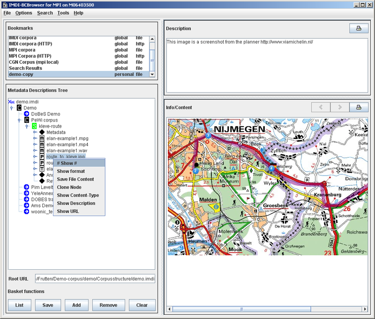Click the blue arrow icon of Pim Levelt node
Image resolution: width=375 pixels, height=319 pixels.
point(27,187)
